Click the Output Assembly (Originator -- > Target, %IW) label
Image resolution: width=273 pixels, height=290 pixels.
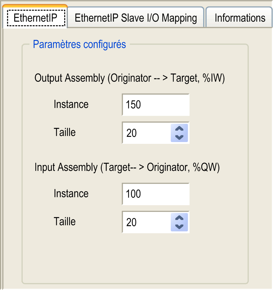pyautogui.click(x=129, y=78)
